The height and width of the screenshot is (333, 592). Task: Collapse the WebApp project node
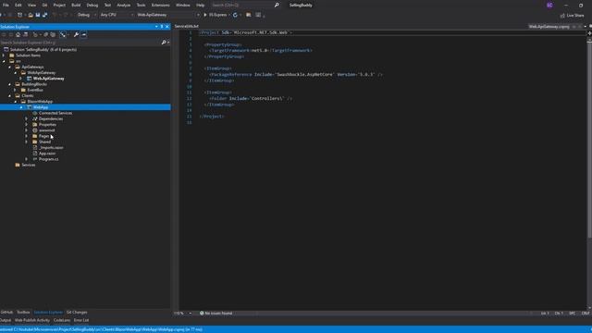click(21, 107)
